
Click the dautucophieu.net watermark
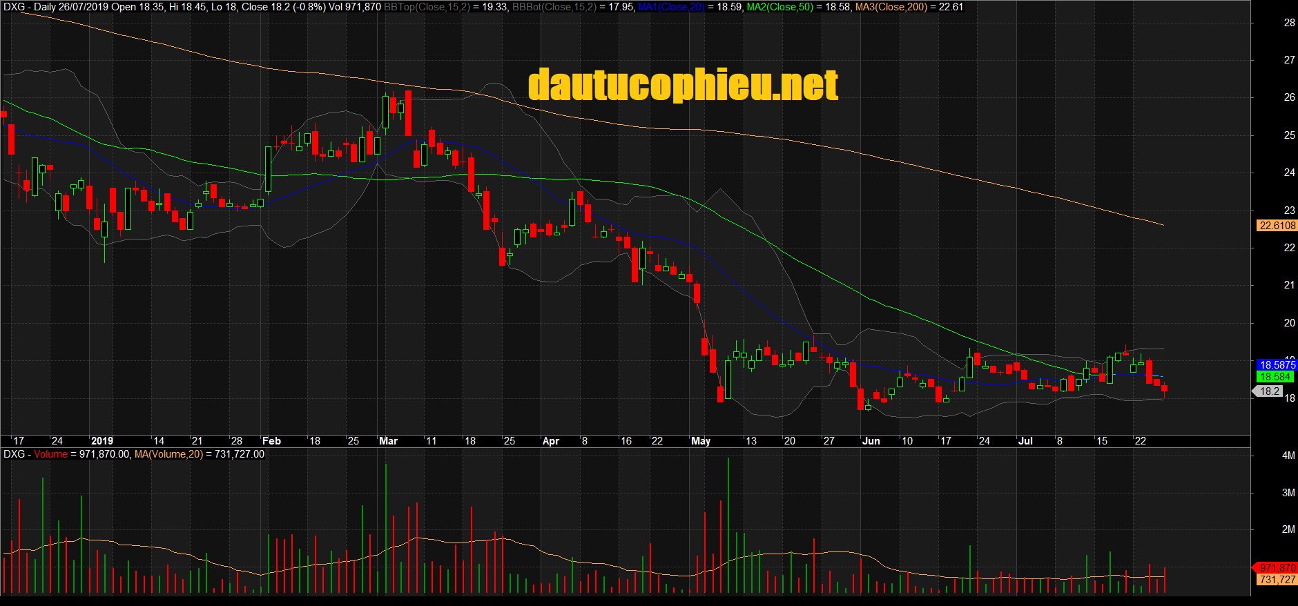pos(683,85)
